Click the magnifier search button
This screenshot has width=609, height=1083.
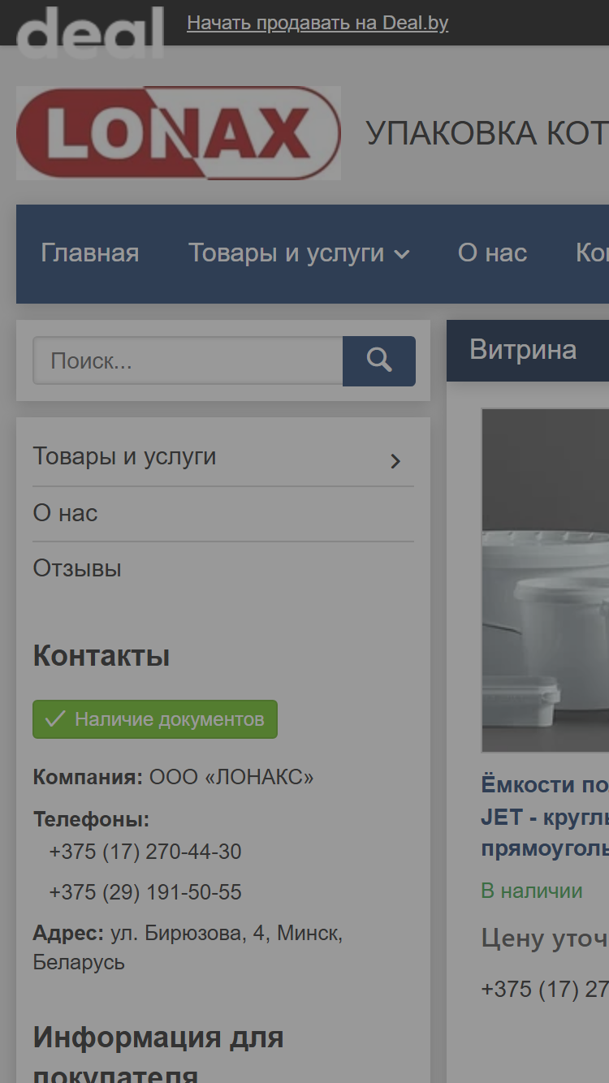tap(379, 360)
